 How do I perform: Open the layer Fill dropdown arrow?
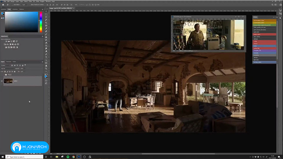click(x=24, y=72)
